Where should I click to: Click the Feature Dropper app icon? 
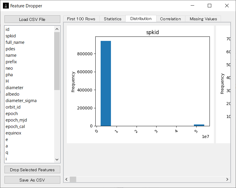(x=6, y=6)
